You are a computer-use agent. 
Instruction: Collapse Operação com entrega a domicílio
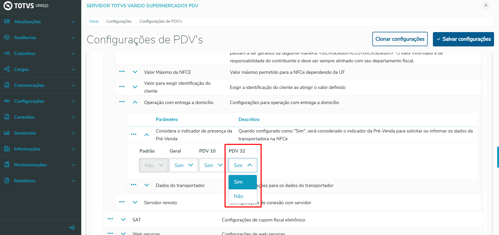pos(135,102)
